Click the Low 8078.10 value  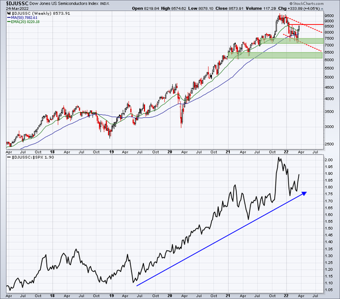pos(201,8)
